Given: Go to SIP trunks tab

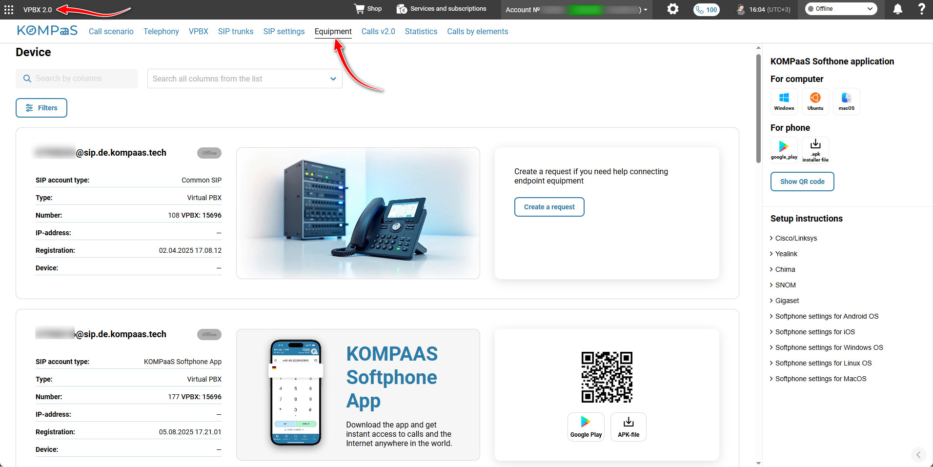Looking at the screenshot, I should click(236, 31).
